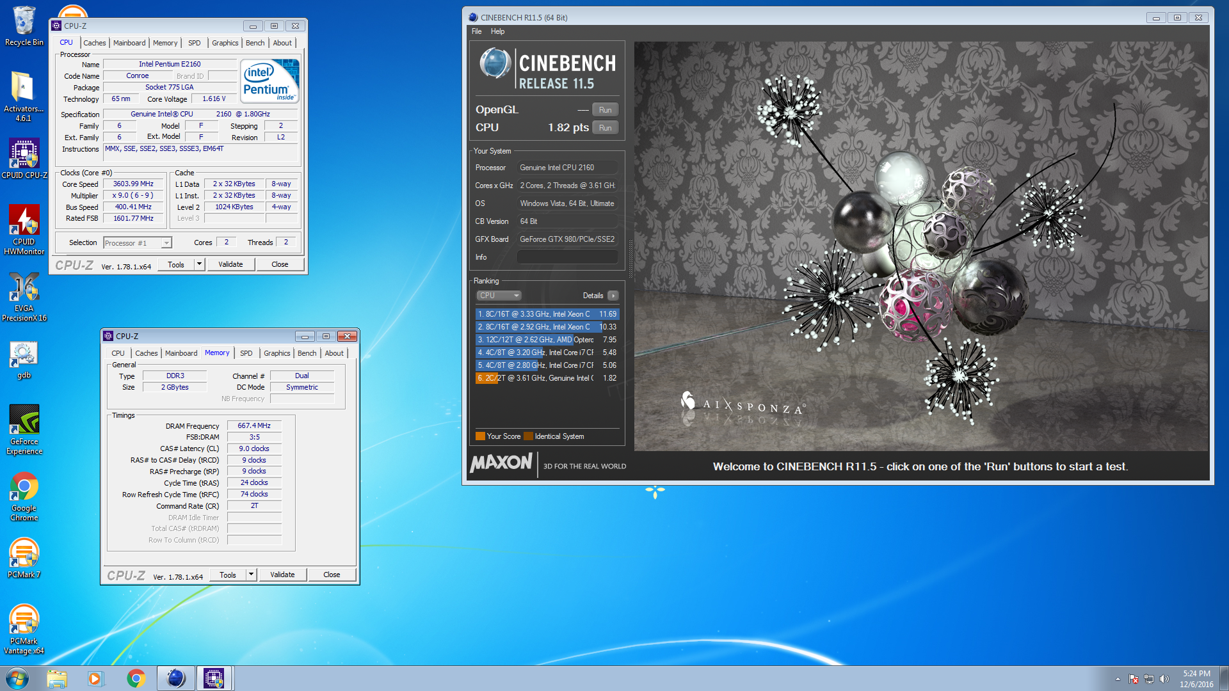Switch to Bench tab in top CPU-Z
Image resolution: width=1229 pixels, height=691 pixels.
tap(255, 43)
